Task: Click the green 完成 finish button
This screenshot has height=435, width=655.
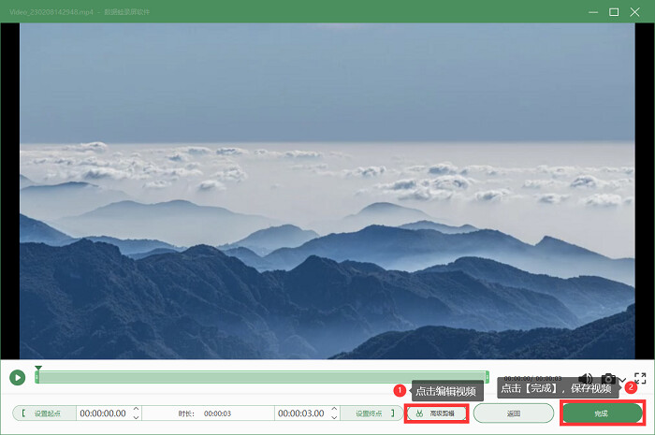Action: pyautogui.click(x=602, y=413)
